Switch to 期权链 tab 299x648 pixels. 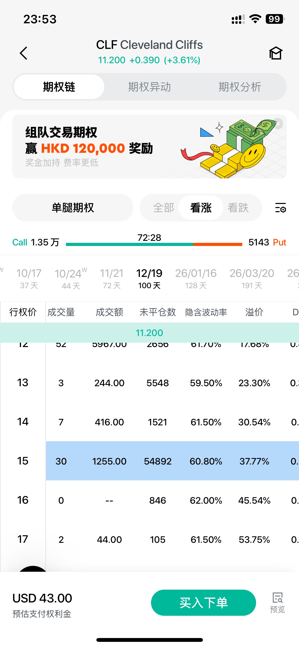coord(59,87)
